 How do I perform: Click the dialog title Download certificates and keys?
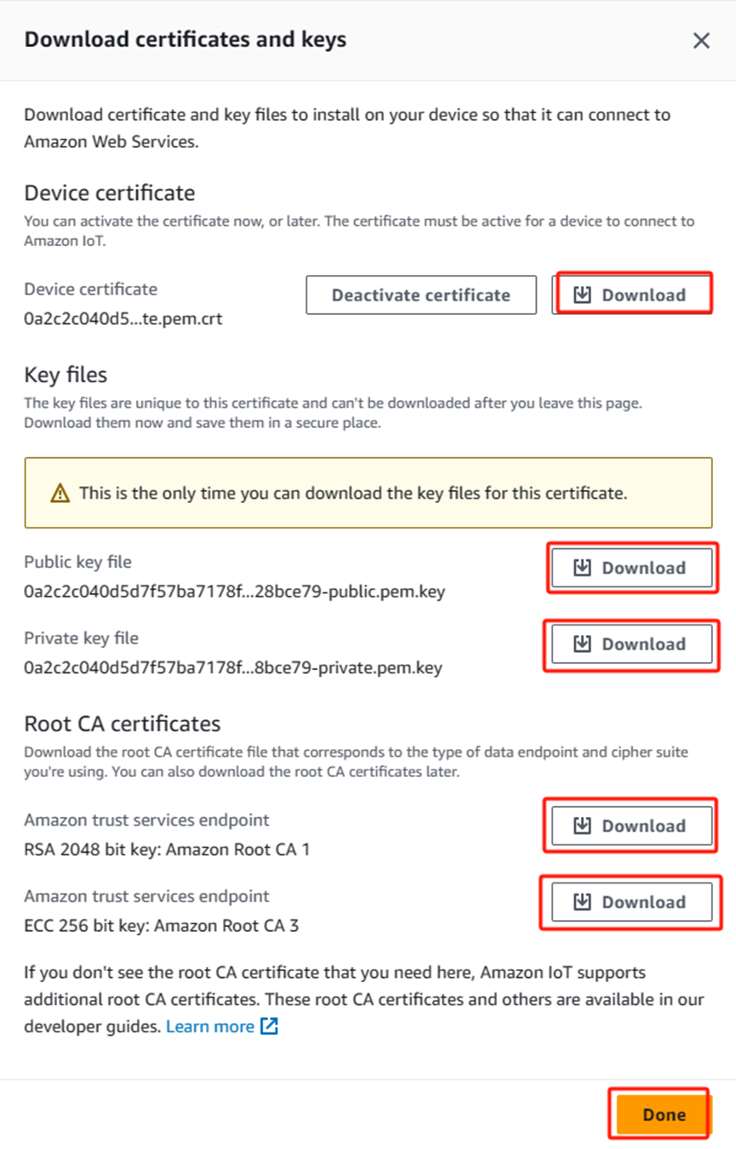(x=185, y=39)
